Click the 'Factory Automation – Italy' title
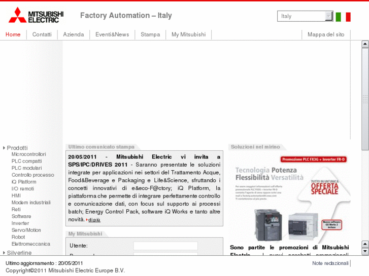369x276 pixels. point(126,16)
